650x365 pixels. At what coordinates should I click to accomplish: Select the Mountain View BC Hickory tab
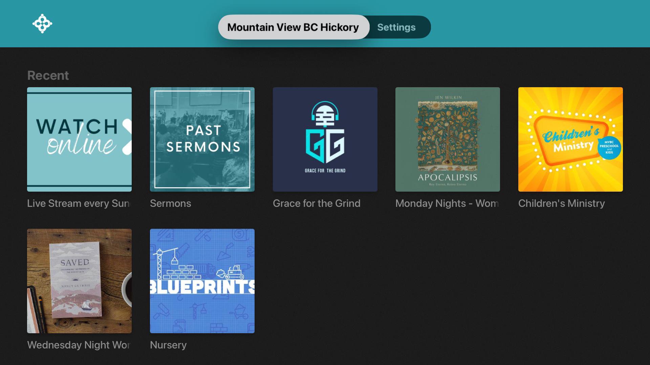tap(293, 27)
